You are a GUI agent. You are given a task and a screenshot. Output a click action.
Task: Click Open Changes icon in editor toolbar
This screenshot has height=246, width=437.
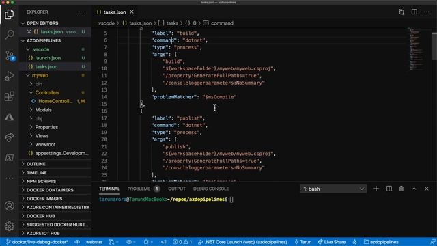pyautogui.click(x=401, y=12)
